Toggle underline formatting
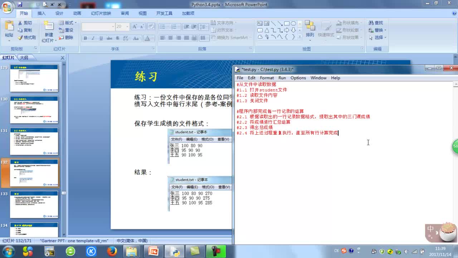The width and height of the screenshot is (458, 258). (101, 38)
